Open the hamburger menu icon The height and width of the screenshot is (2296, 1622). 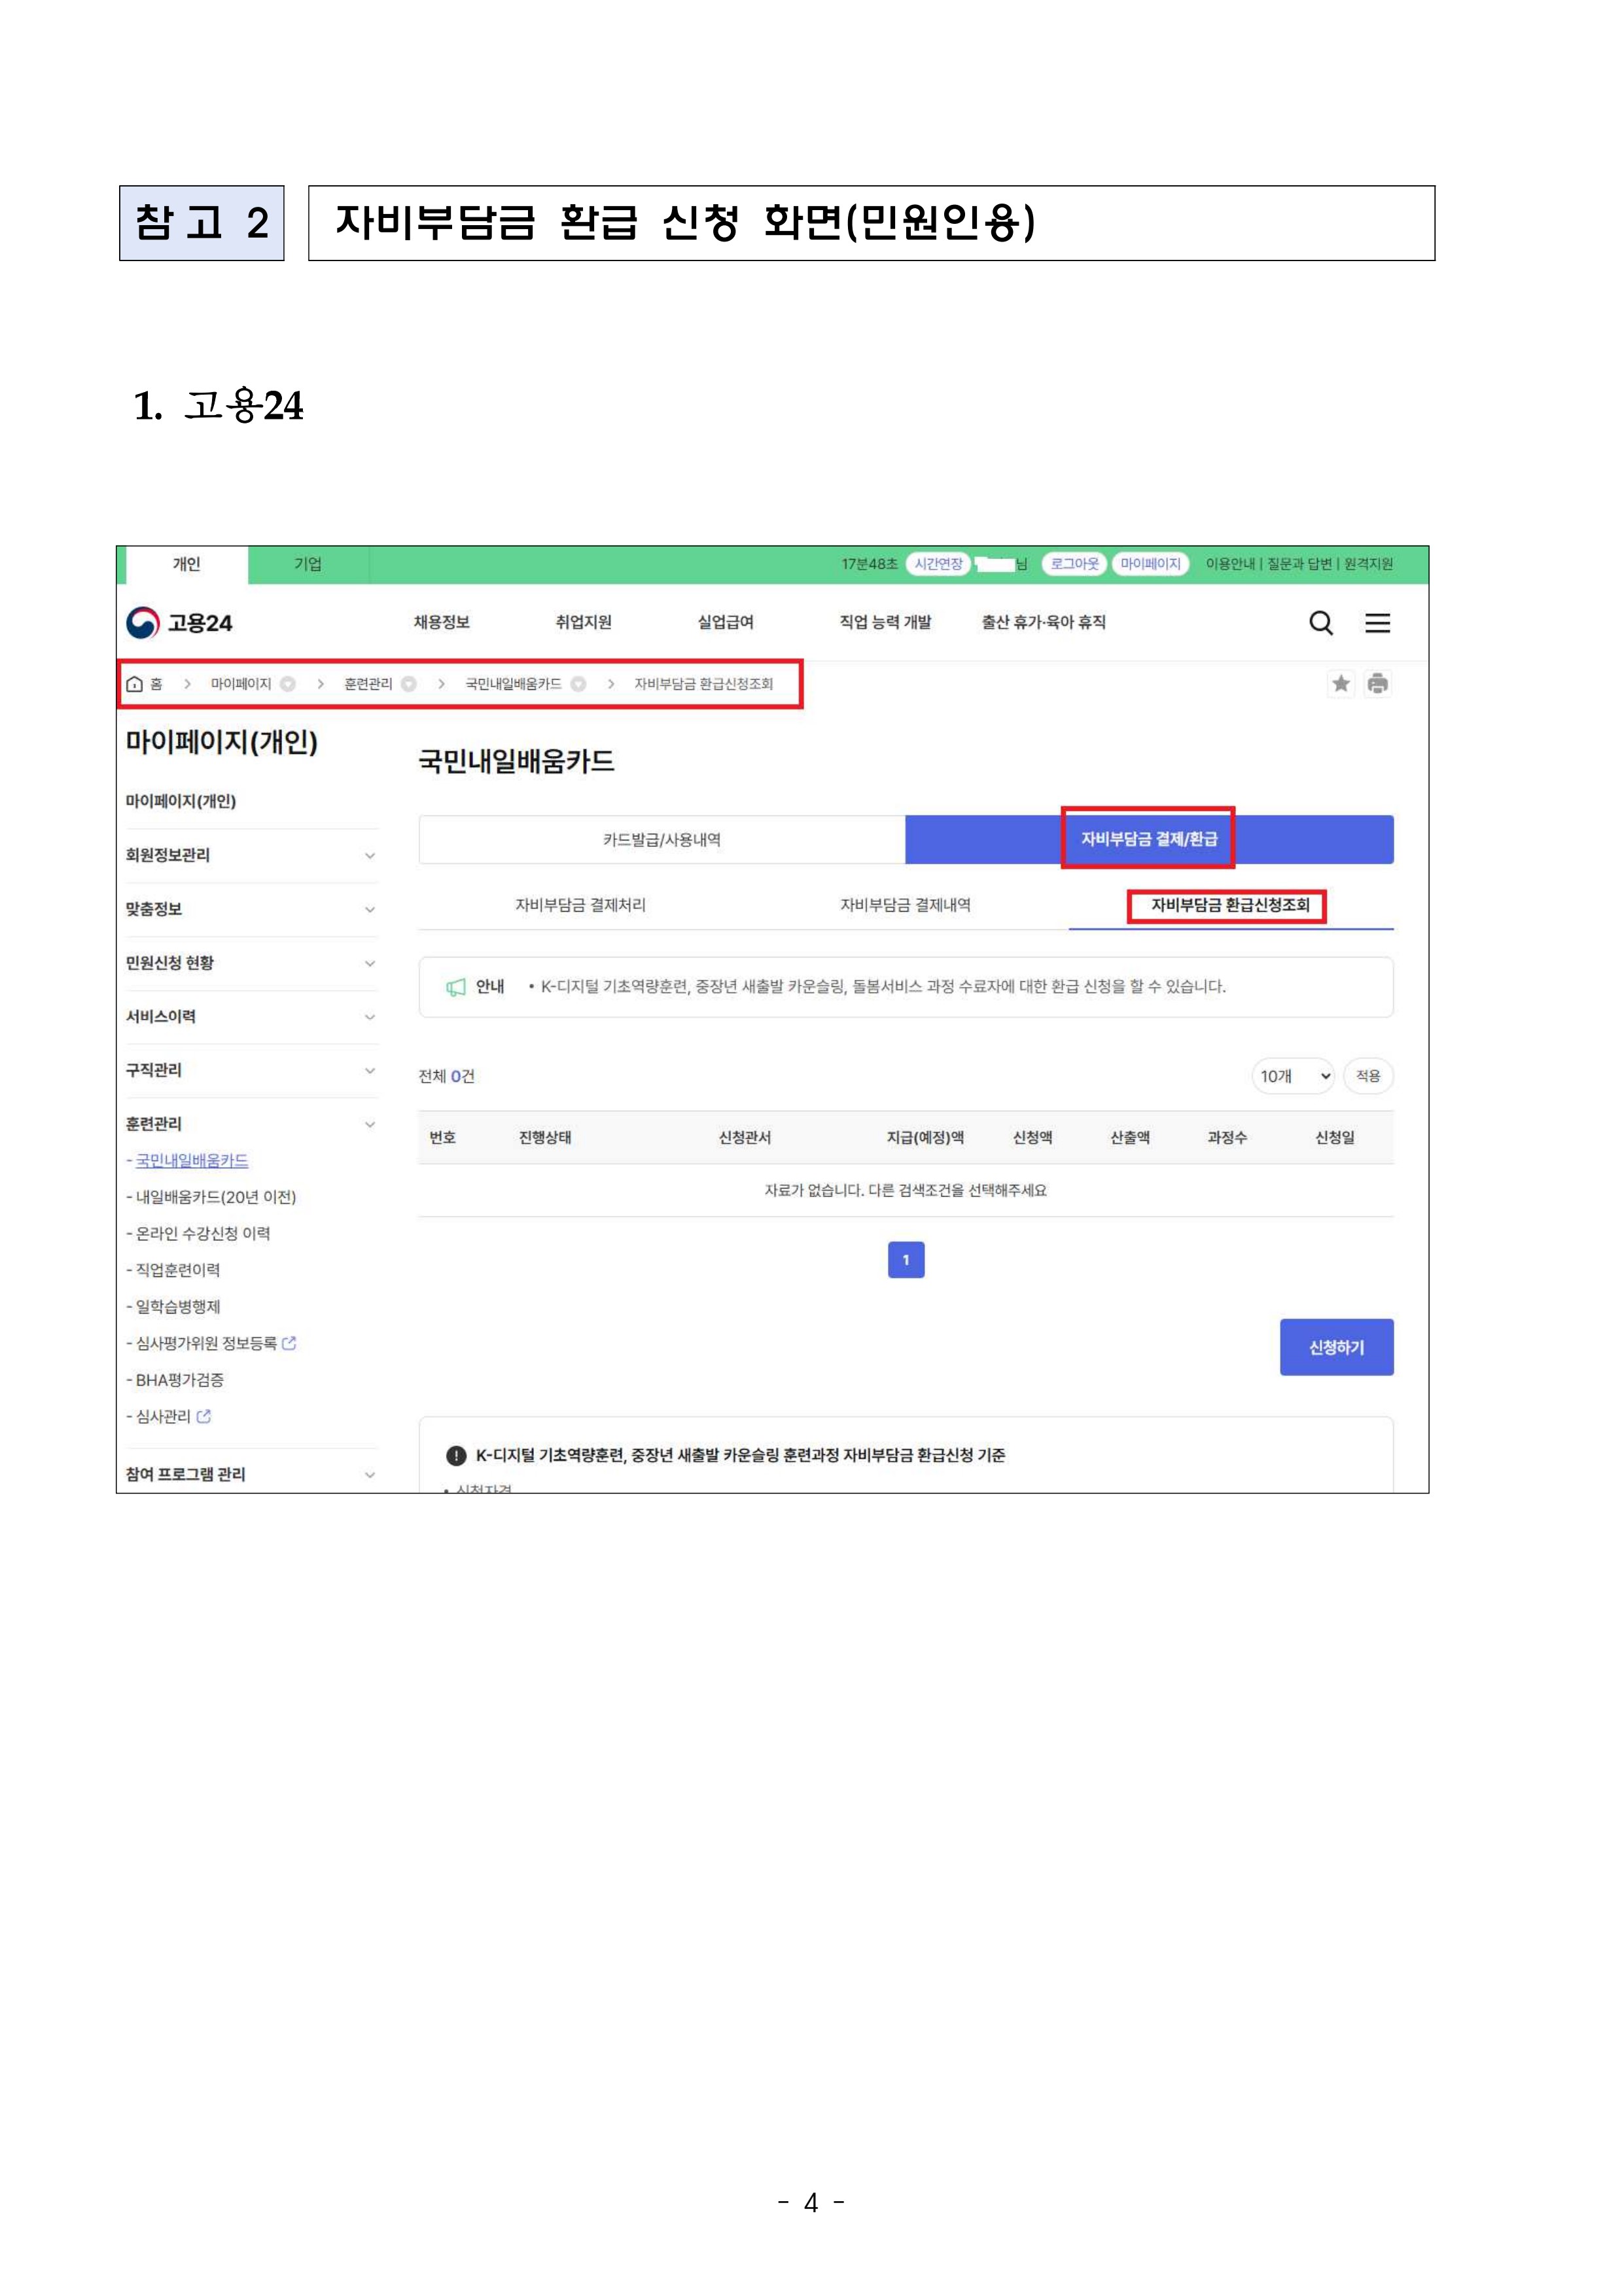1377,623
